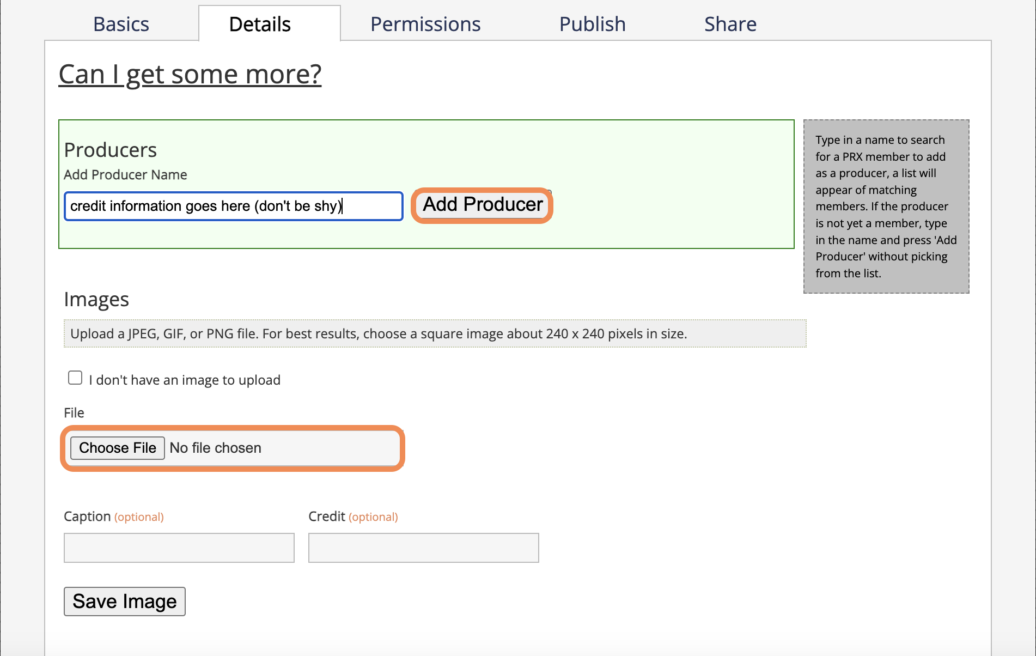Click the Images section heading
Screen dimensions: 1036x656
point(96,299)
